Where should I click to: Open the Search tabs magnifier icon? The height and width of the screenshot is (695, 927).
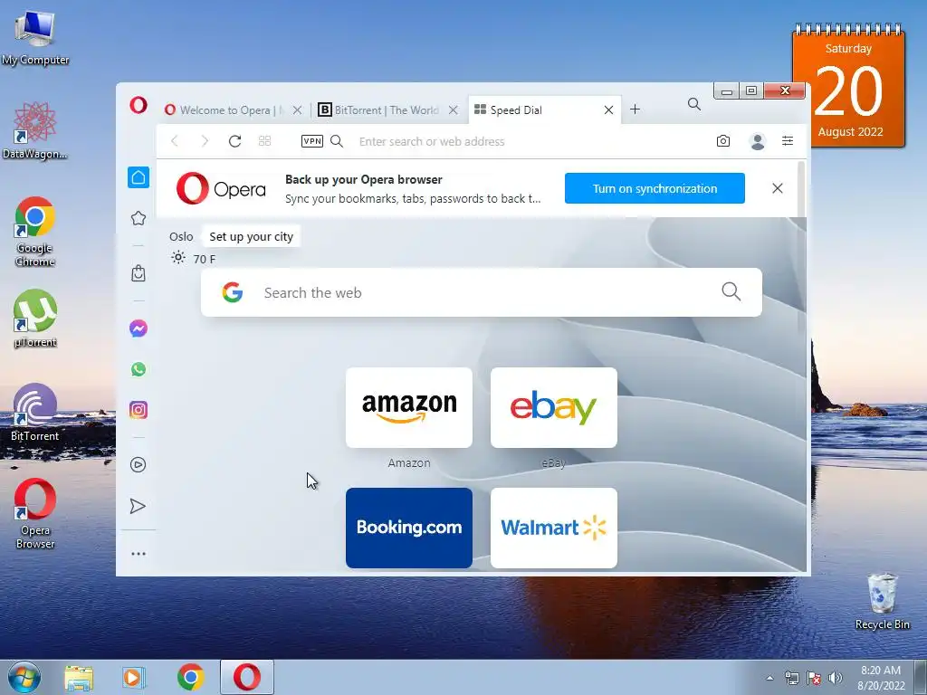tap(694, 105)
